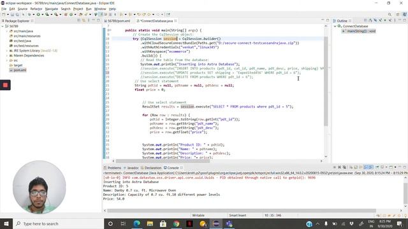Click the editor vertical scrollbar thumb
This screenshot has width=408, height=229.
(x=326, y=81)
